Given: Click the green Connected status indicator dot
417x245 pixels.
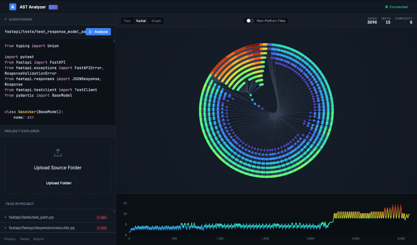Looking at the screenshot, I should point(387,7).
